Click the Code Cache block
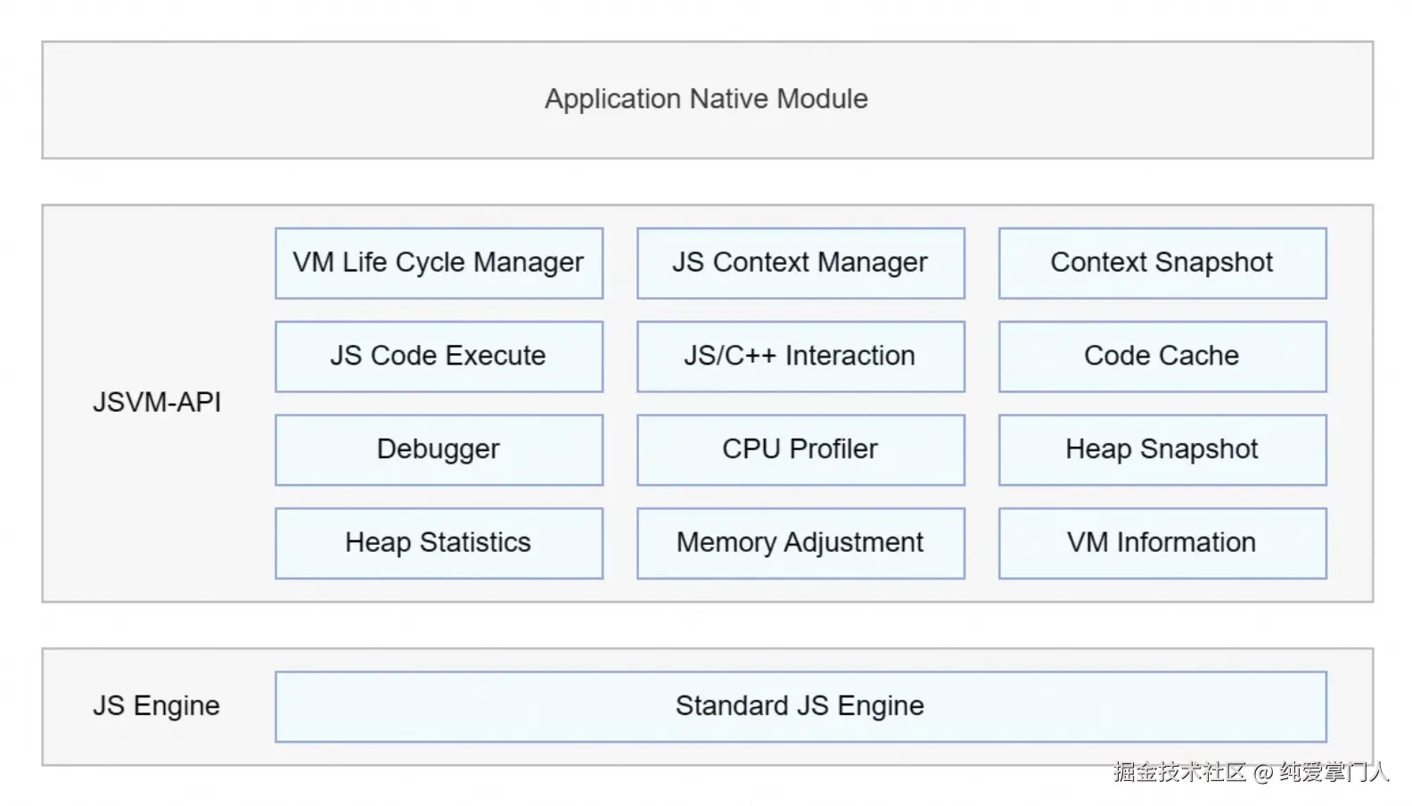 coord(1162,356)
